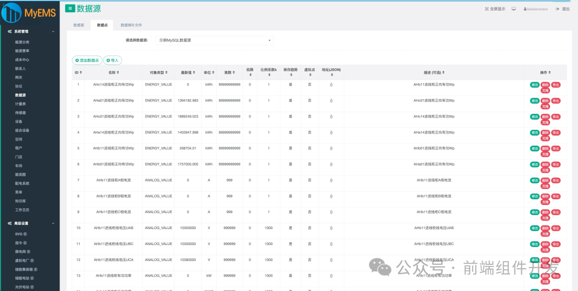Select the 数据源 sidebar item
The height and width of the screenshot is (291, 578).
[20, 95]
